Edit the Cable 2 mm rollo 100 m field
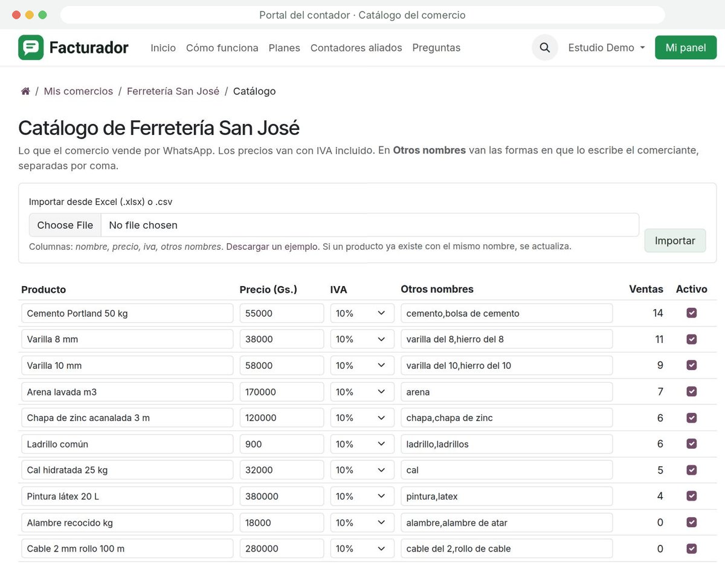725x563 pixels. click(127, 548)
